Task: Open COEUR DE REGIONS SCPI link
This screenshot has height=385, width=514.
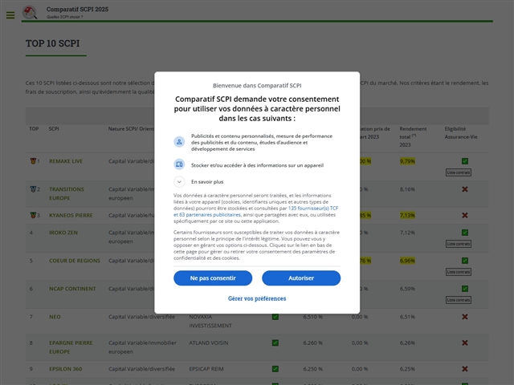Action: (x=75, y=261)
